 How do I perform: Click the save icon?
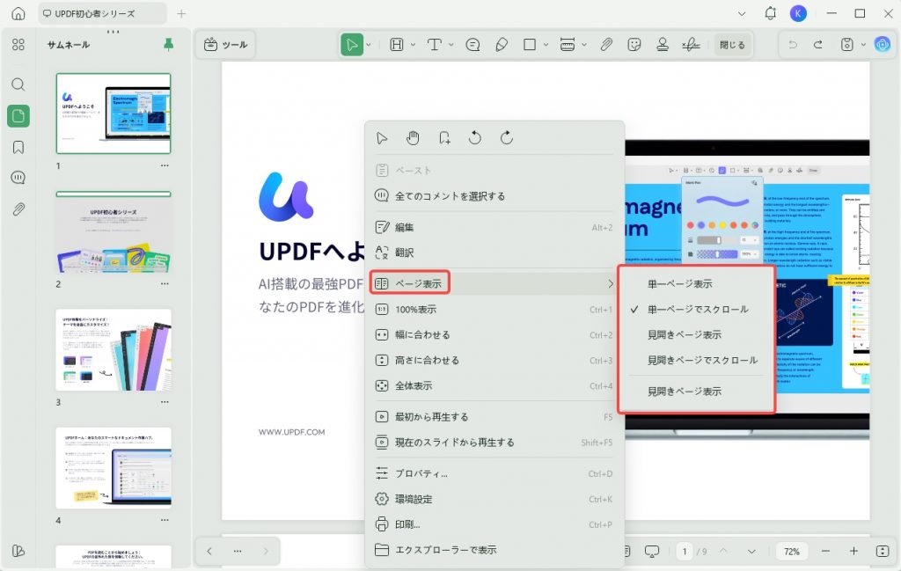(847, 45)
